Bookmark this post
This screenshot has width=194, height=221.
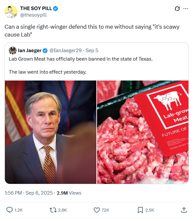click(x=140, y=210)
